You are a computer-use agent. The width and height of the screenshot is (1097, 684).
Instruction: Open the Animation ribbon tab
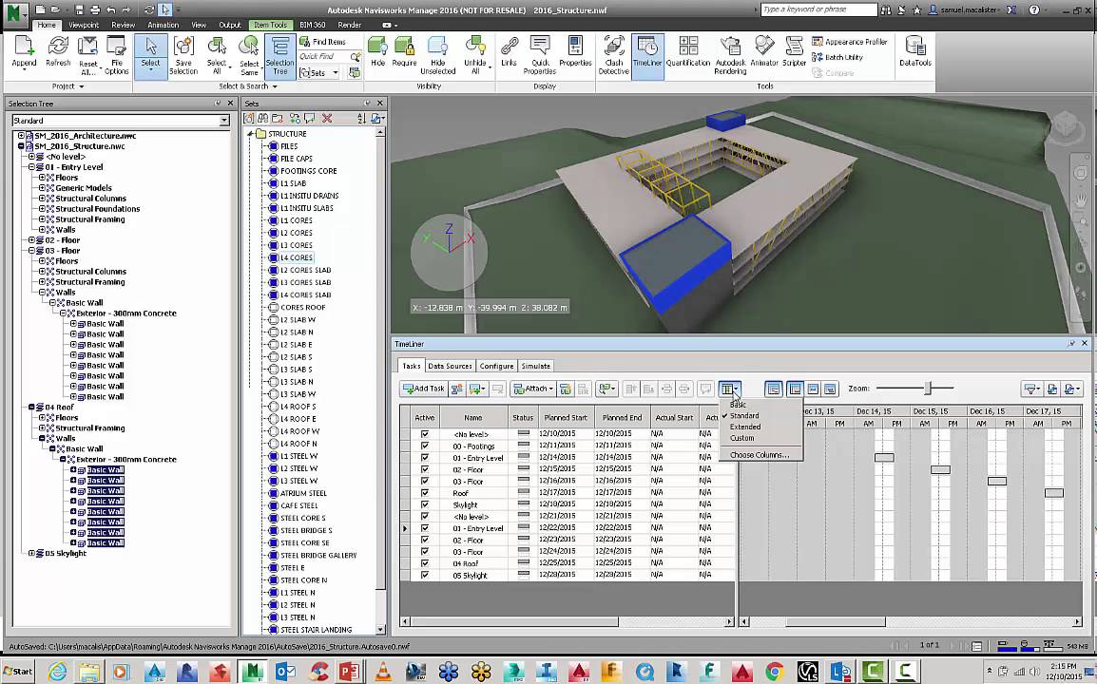pos(163,25)
